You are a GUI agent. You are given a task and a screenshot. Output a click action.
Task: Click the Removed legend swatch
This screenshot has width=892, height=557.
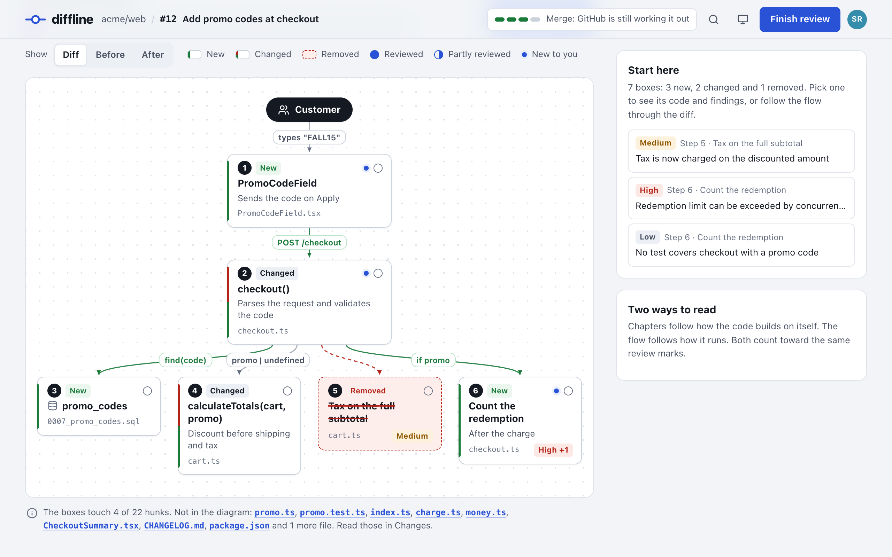coord(309,55)
